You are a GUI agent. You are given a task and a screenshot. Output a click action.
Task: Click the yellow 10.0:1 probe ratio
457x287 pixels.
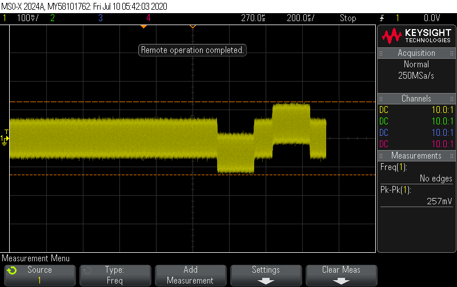[442, 110]
